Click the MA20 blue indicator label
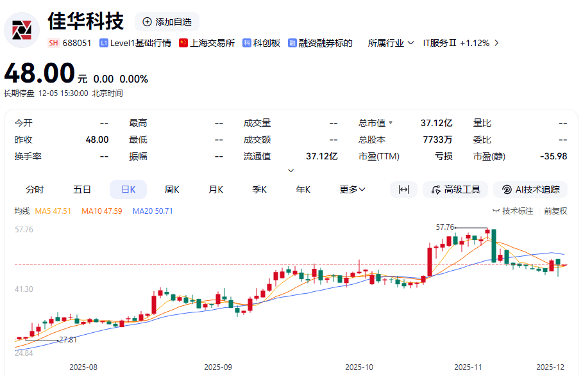The width and height of the screenshot is (583, 377). (153, 211)
